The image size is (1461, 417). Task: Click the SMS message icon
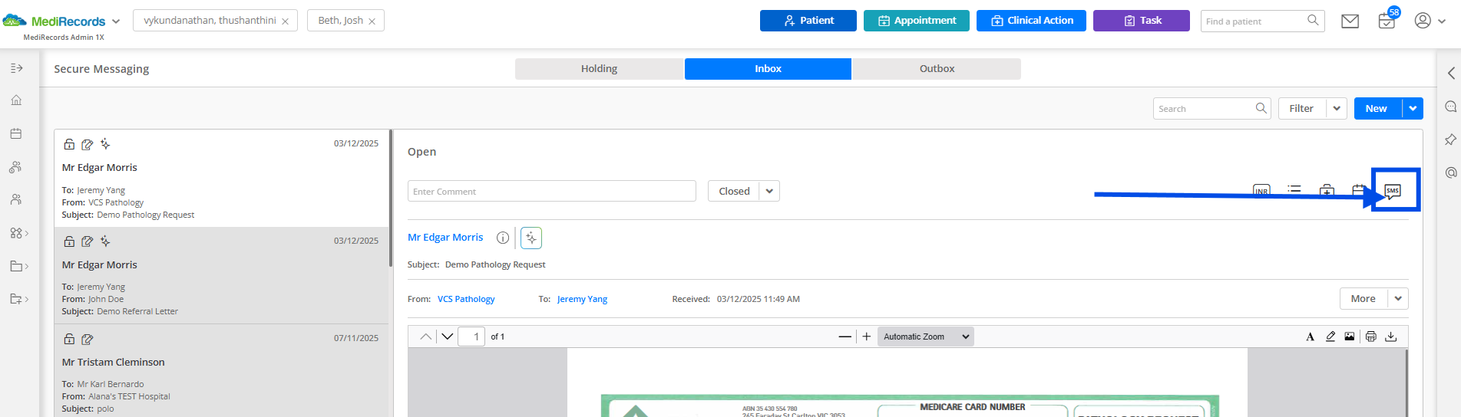click(x=1393, y=191)
